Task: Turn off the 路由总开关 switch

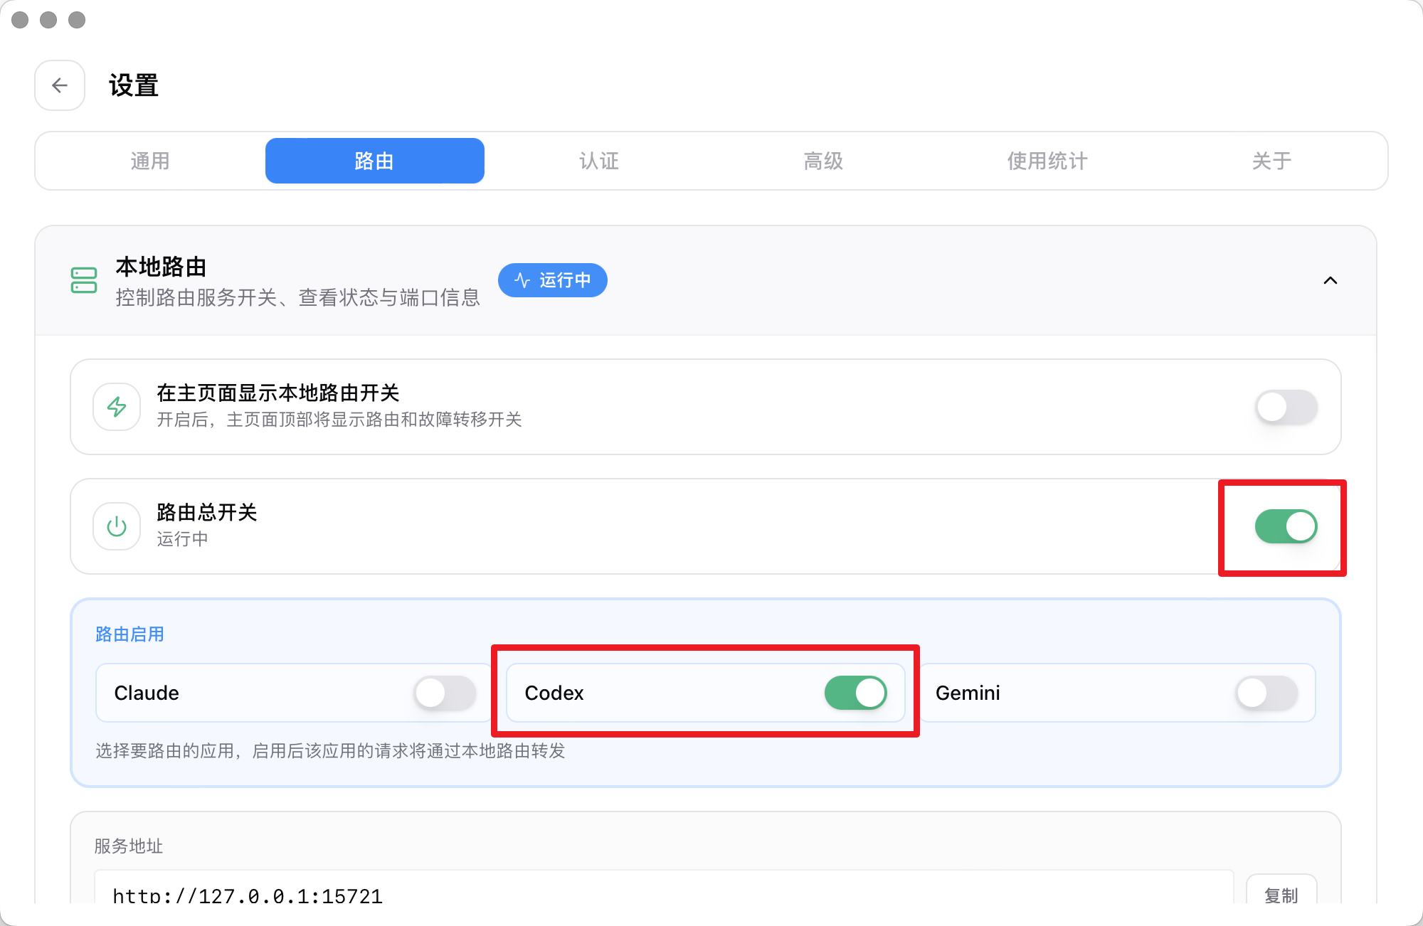Action: click(1286, 526)
